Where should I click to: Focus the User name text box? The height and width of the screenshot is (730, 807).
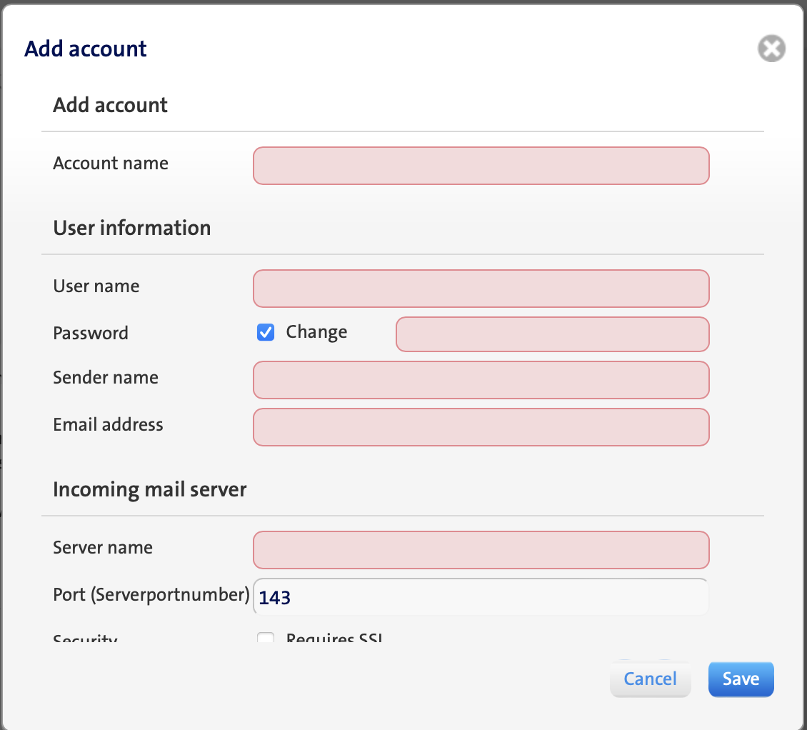pyautogui.click(x=481, y=289)
